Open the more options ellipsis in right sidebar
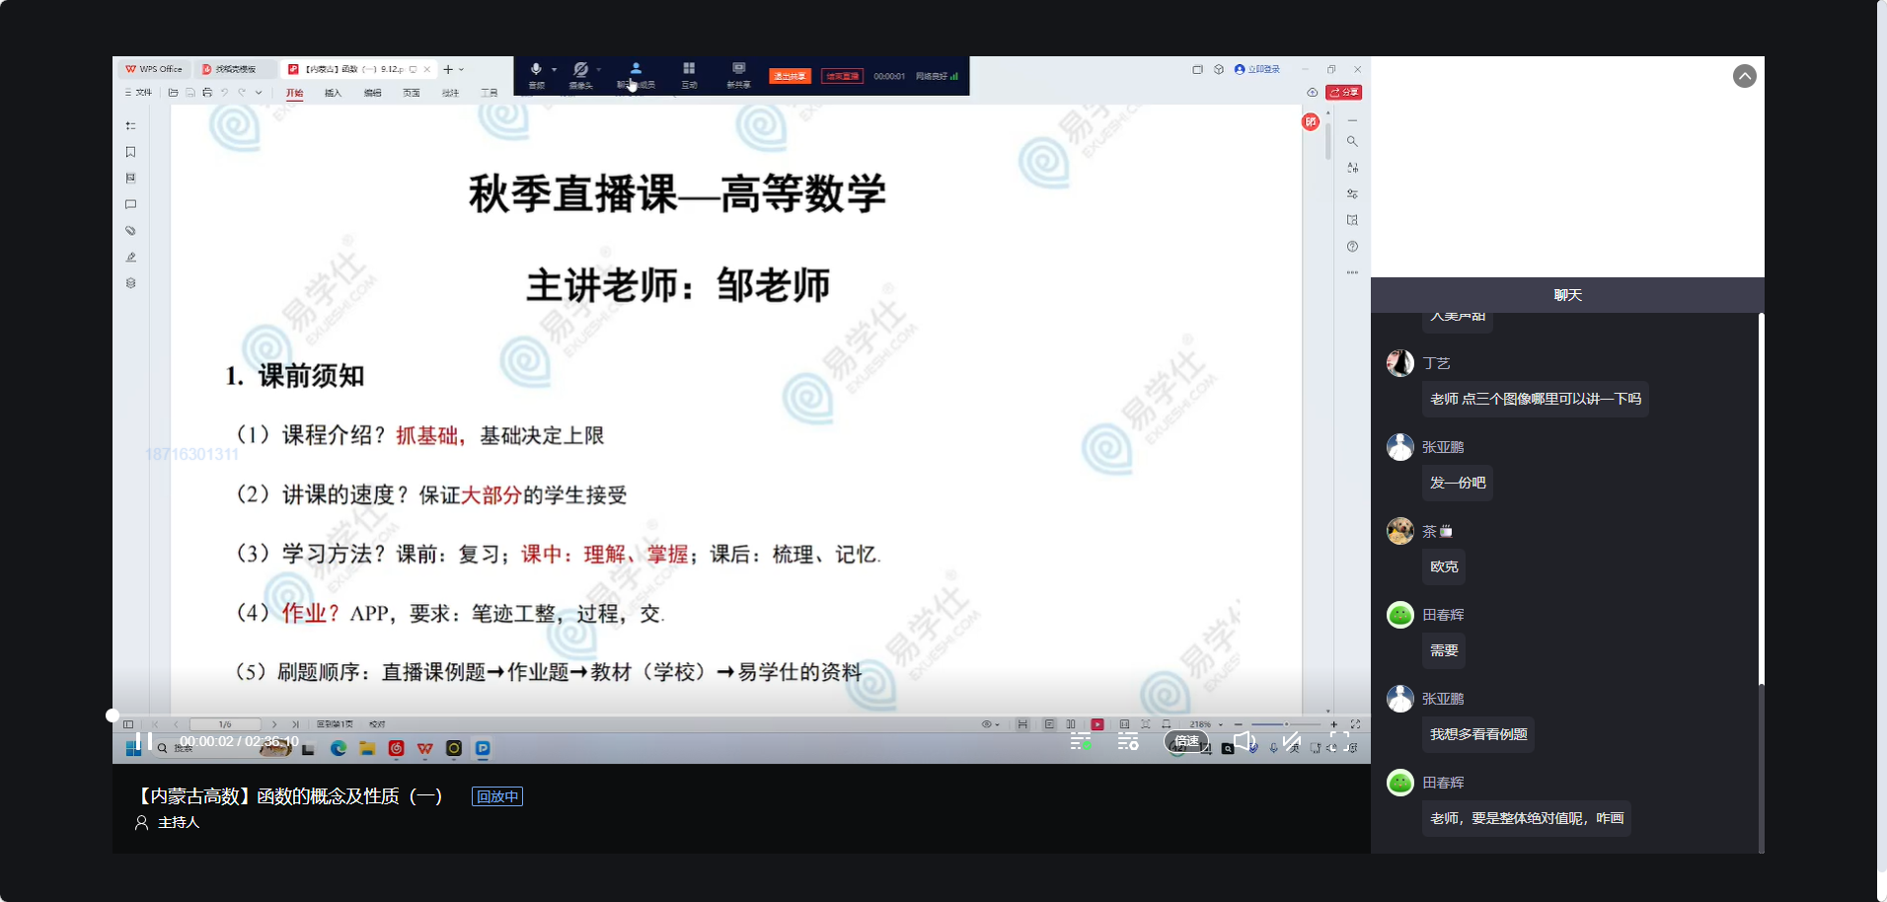 click(x=1352, y=272)
